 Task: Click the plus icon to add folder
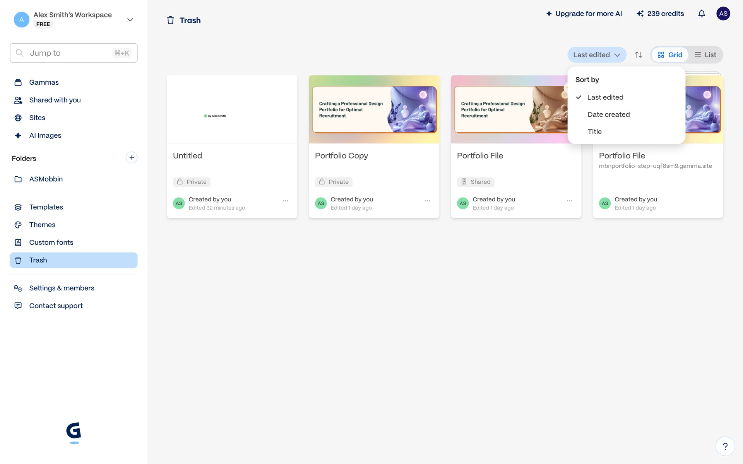132,157
